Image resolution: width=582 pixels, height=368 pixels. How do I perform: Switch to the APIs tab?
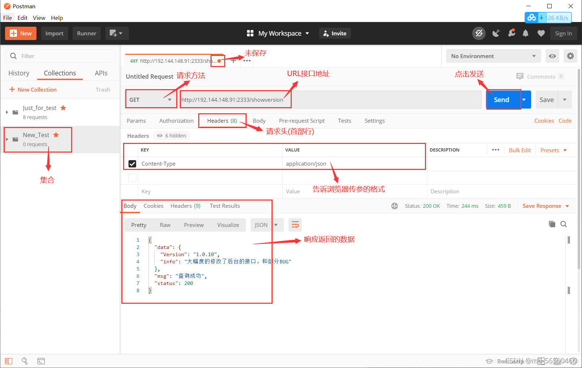(101, 73)
